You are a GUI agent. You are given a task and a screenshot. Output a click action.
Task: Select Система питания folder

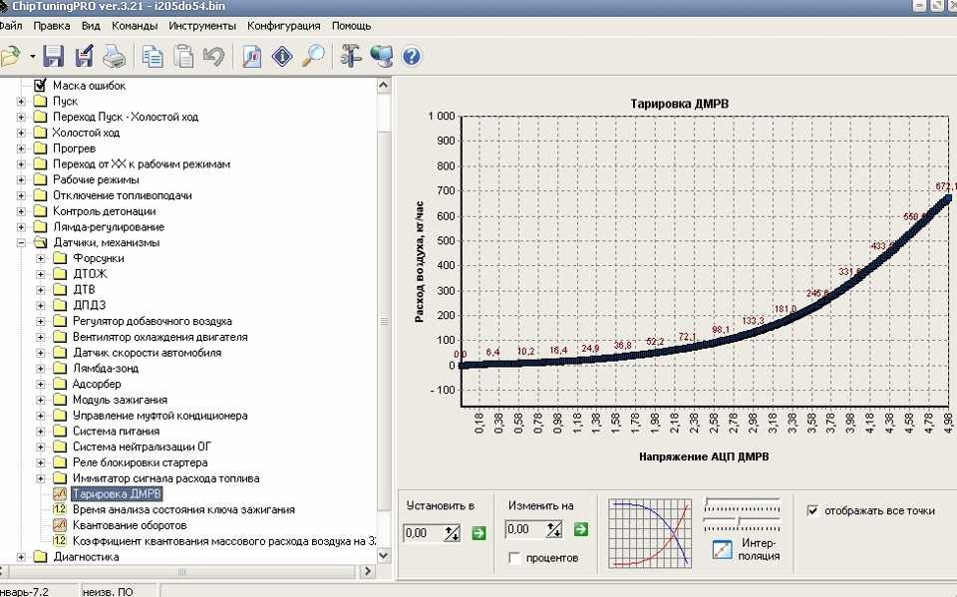[x=116, y=431]
